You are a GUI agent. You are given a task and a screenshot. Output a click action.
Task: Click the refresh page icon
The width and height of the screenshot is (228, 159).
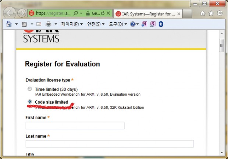(x=103, y=13)
